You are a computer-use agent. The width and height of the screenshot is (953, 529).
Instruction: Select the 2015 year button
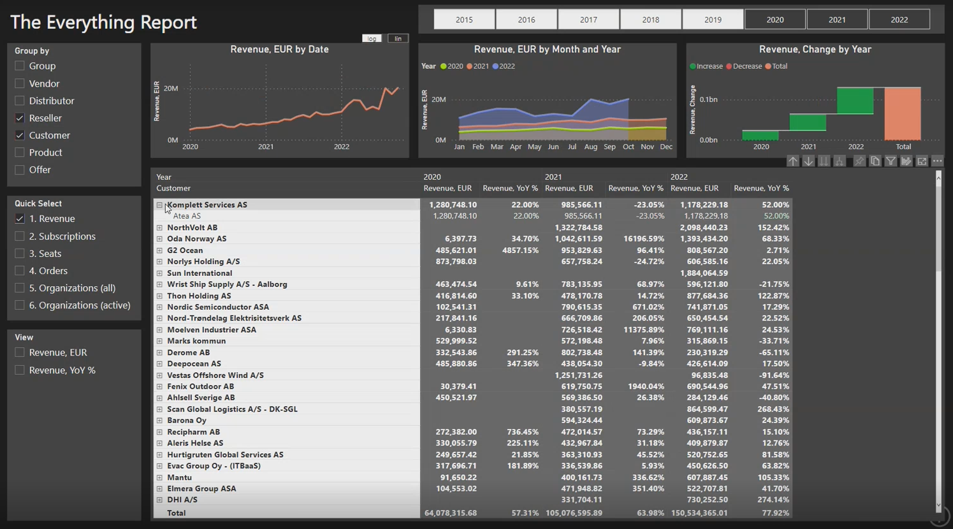coord(464,20)
